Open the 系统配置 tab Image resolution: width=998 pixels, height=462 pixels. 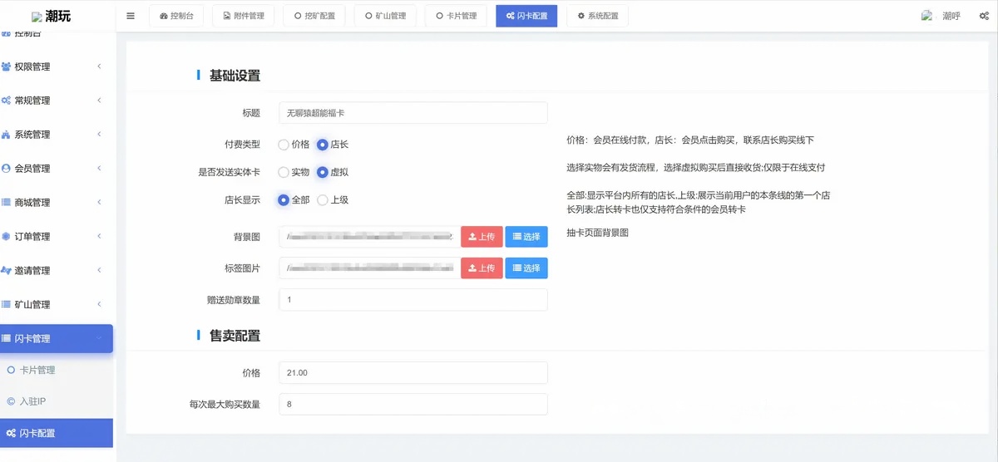pos(597,16)
